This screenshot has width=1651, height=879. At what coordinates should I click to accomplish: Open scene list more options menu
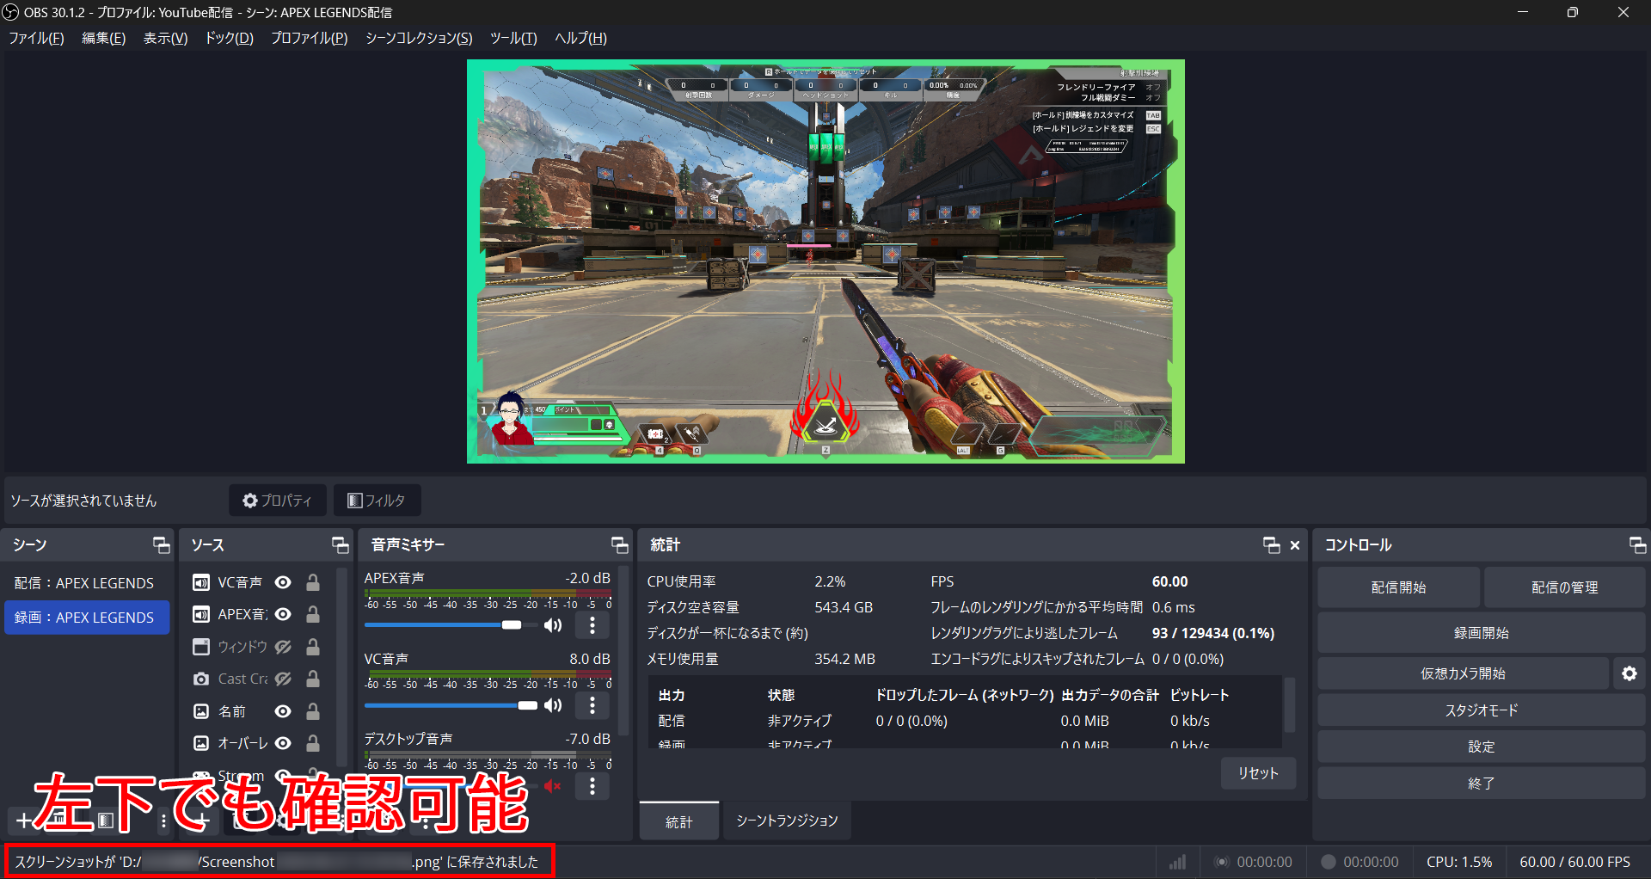click(x=163, y=821)
